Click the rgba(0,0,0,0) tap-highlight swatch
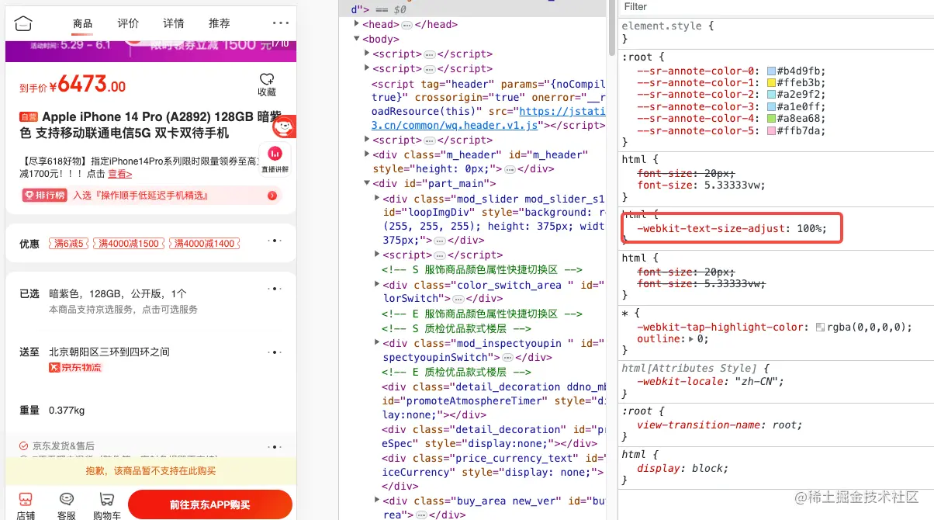Viewport: 934px width, 520px height. (820, 328)
